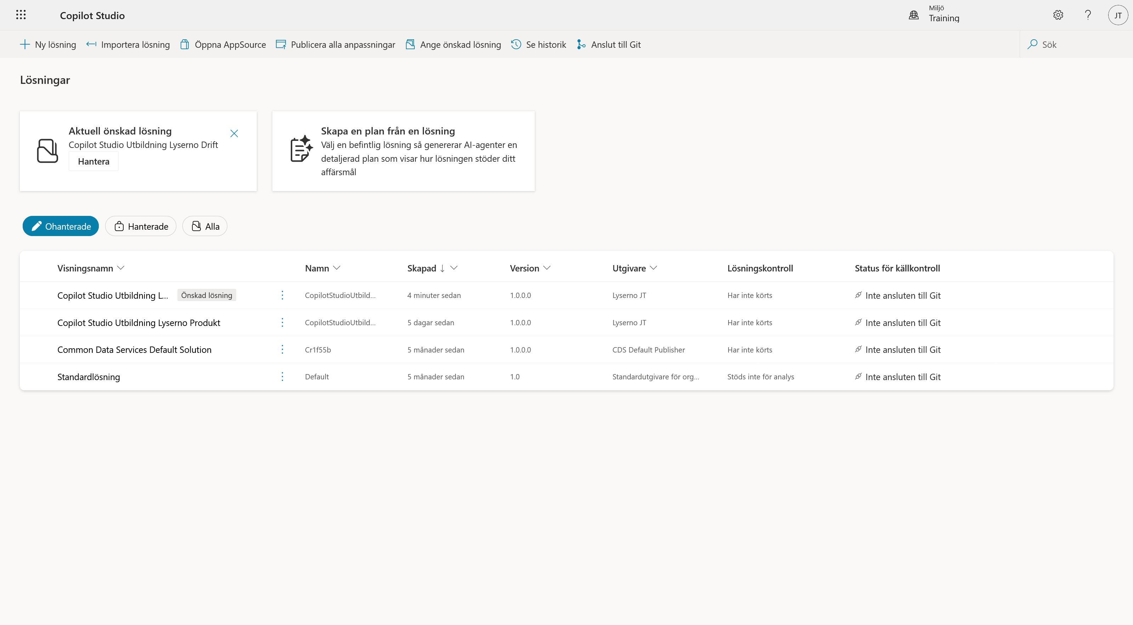The width and height of the screenshot is (1133, 625).
Task: Select the Alla filter tab
Action: pos(205,227)
